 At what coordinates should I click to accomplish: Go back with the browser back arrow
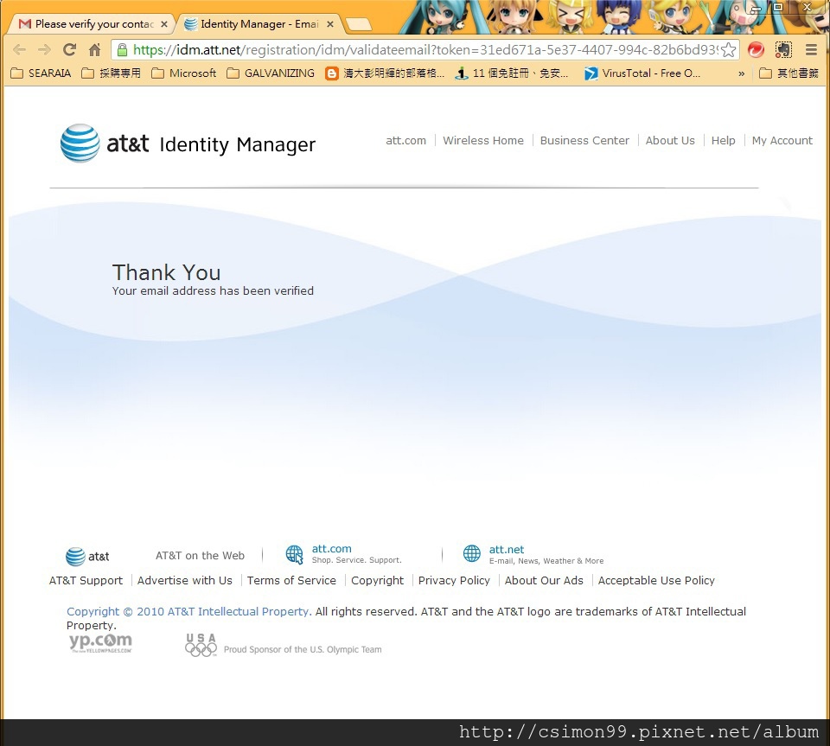click(x=20, y=50)
